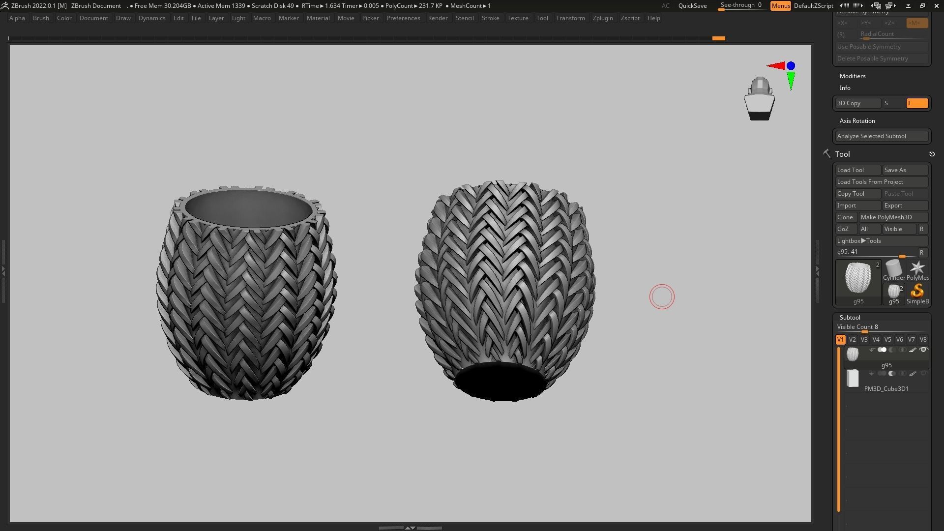Open the Stroke menu
This screenshot has height=531, width=944.
point(490,18)
